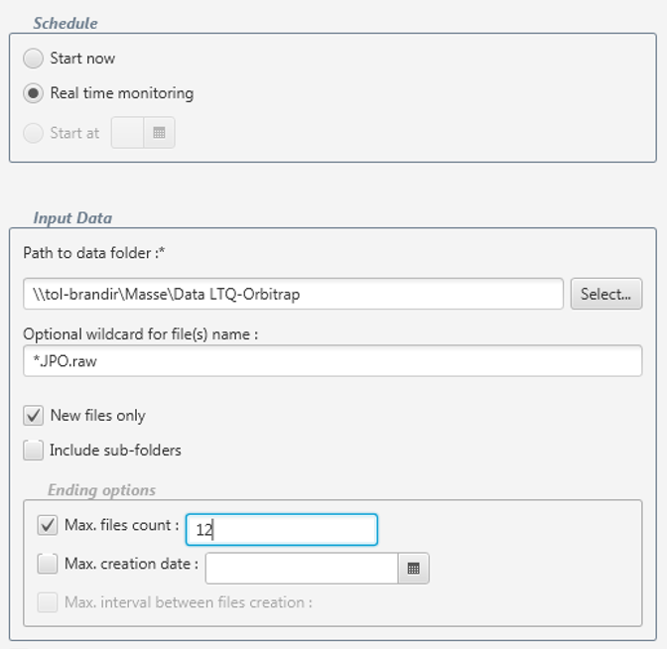Screen dimensions: 667x649
Task: Select the Start at radio option
Action: (x=34, y=133)
